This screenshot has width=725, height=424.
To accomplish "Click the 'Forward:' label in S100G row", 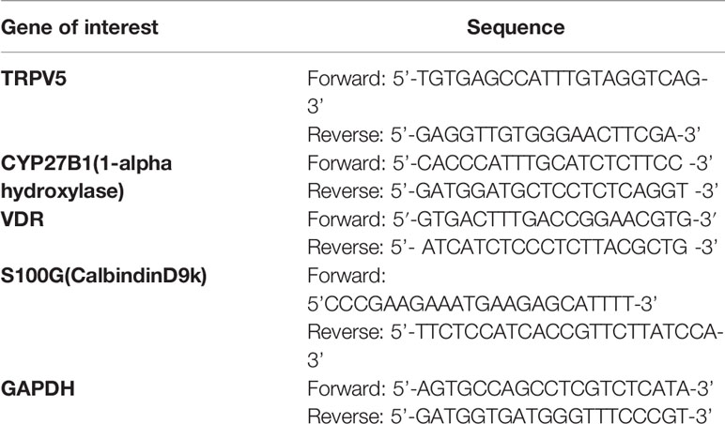I will [347, 276].
